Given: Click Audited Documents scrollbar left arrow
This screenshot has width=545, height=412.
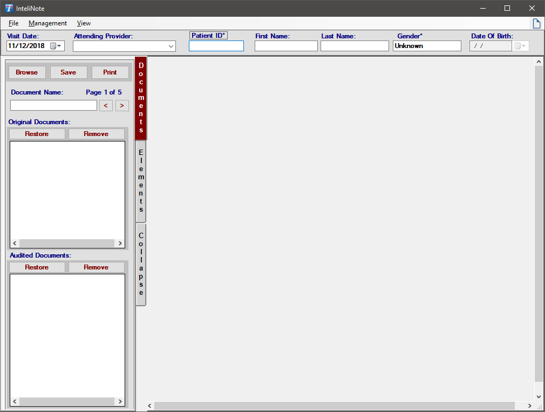Looking at the screenshot, I should click(15, 402).
